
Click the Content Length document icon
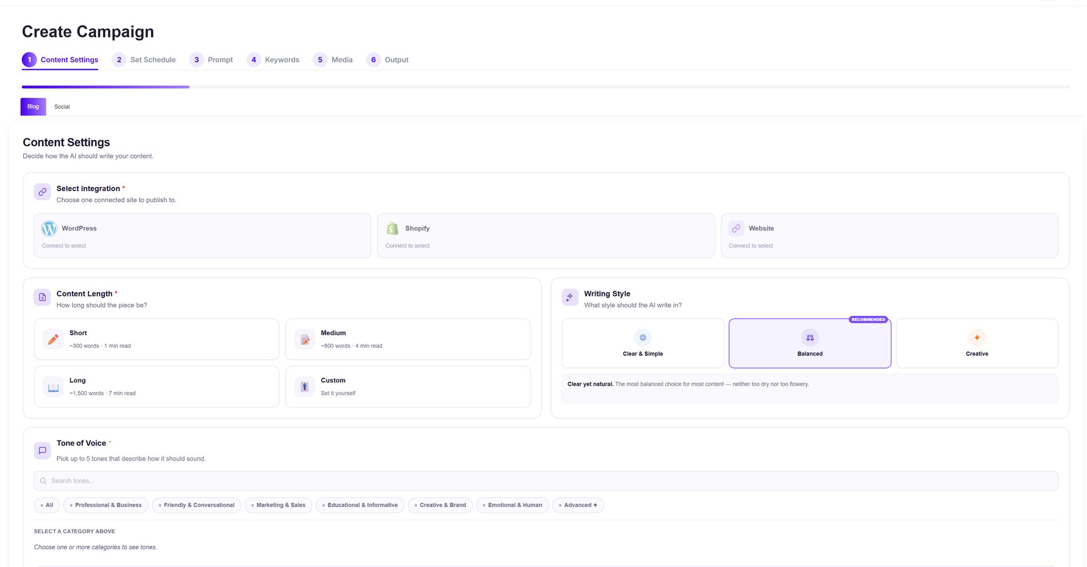click(42, 298)
